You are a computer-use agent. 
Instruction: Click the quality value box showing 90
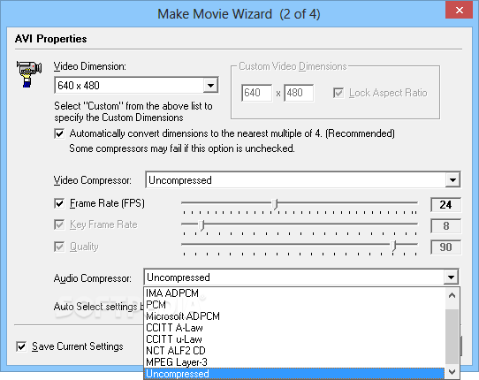[x=445, y=247]
